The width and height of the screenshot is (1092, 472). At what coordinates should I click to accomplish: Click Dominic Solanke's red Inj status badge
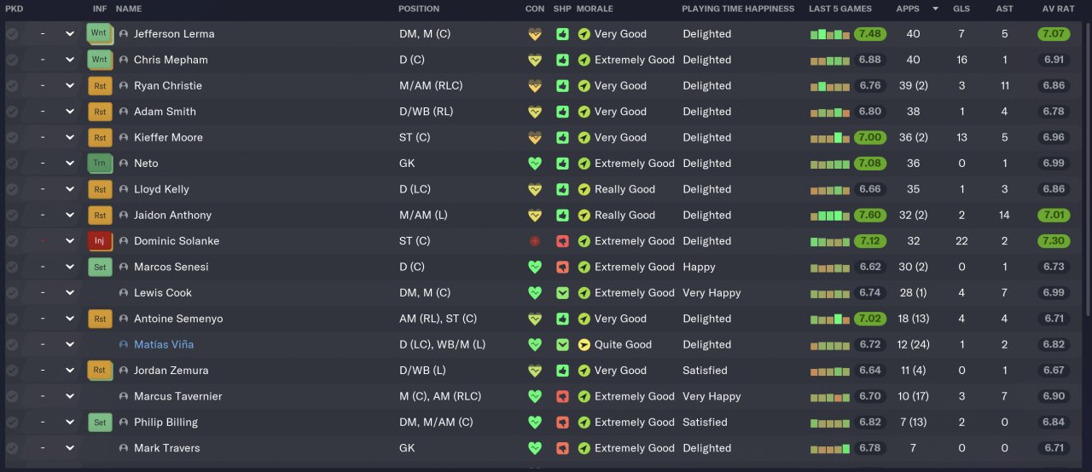(100, 241)
